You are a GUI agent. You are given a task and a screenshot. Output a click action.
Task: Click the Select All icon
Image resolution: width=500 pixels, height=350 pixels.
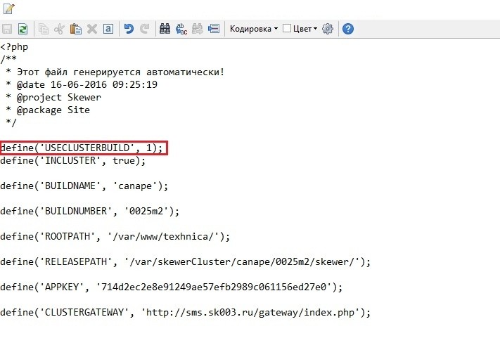tap(108, 29)
